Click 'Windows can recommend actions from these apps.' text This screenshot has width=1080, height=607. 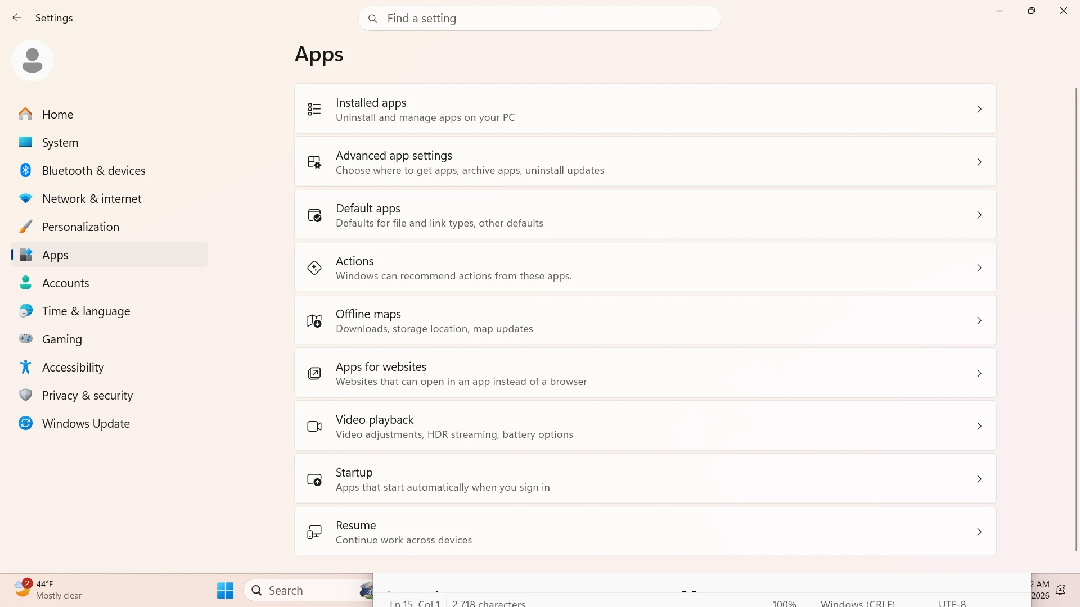click(x=453, y=276)
